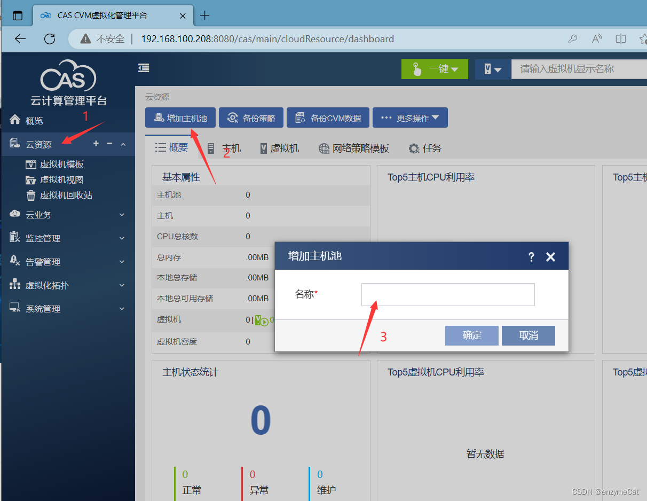This screenshot has width=647, height=501.
Task: Collapse the sidebar using the hamburger icon
Action: point(143,68)
